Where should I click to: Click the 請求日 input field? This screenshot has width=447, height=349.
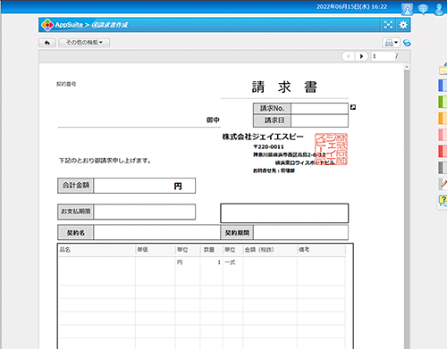[x=319, y=120]
